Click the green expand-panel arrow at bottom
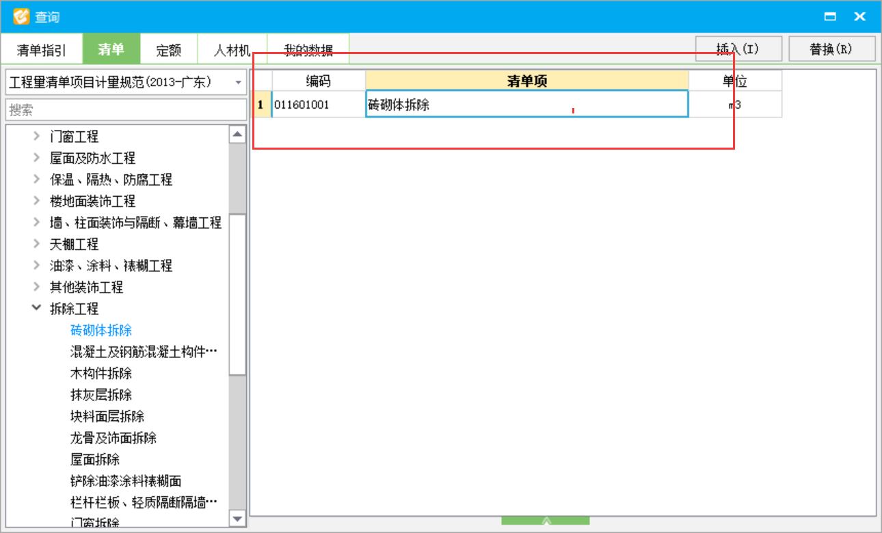This screenshot has width=882, height=533. pyautogui.click(x=546, y=521)
